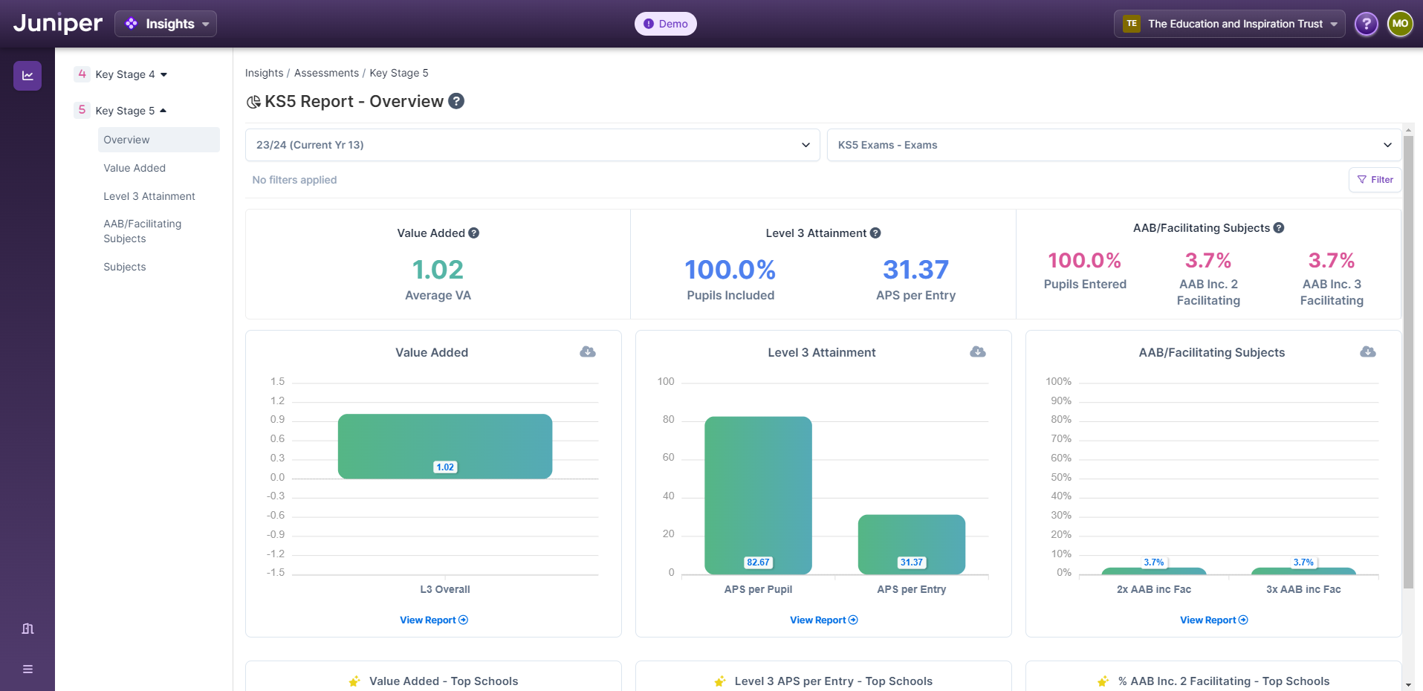This screenshot has height=691, width=1423.
Task: Click star icon beside Value Added - Top Schools
Action: pyautogui.click(x=354, y=681)
